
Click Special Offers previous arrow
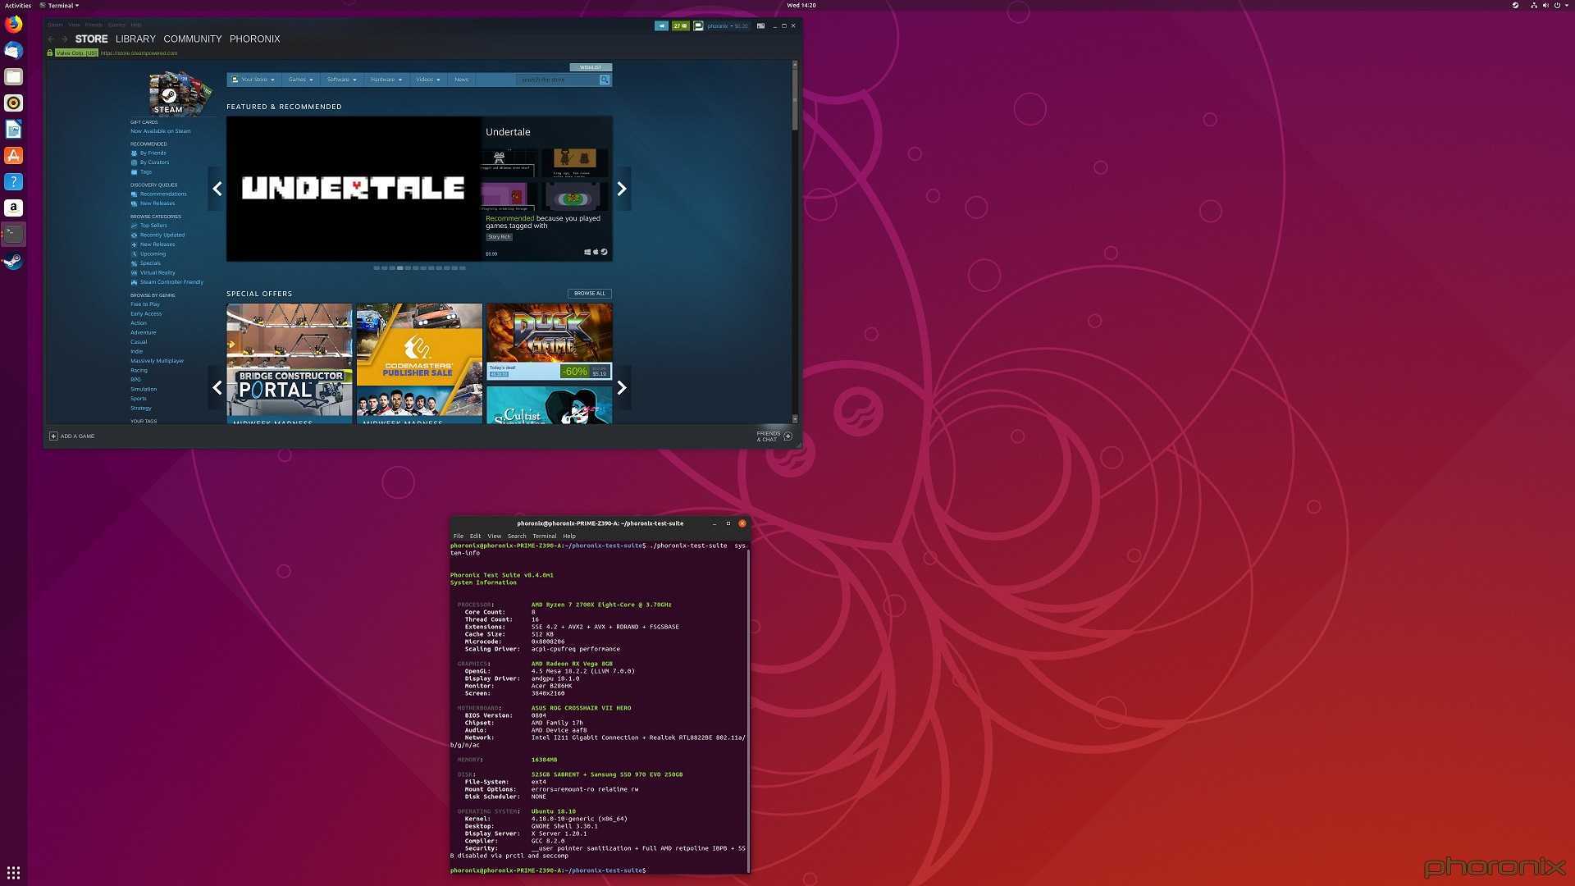click(x=217, y=387)
